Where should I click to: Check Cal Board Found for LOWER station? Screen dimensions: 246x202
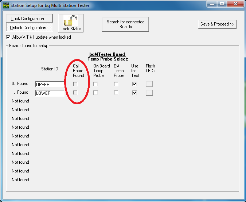pos(75,93)
